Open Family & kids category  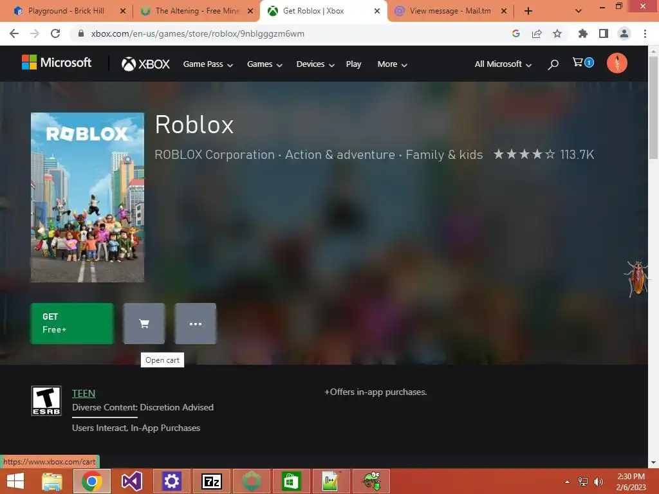[x=444, y=154]
